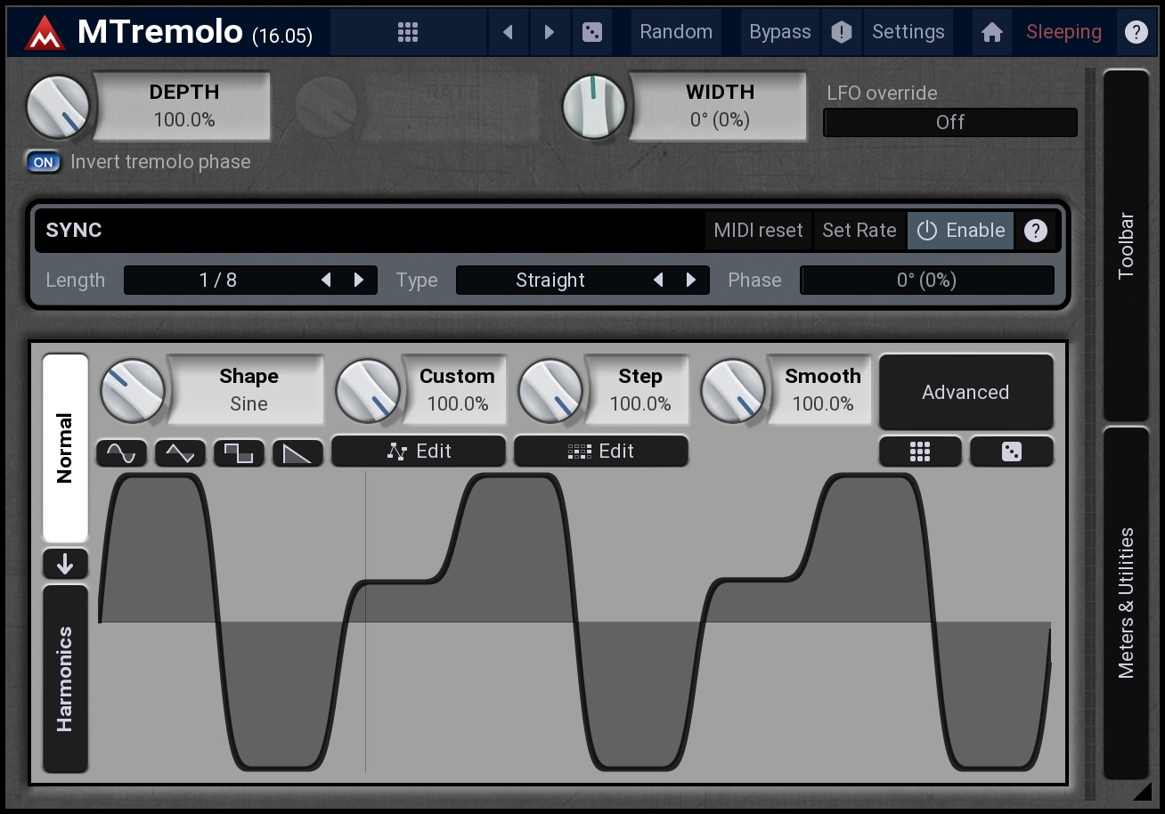Click the Sleeping status label
1165x814 pixels.
click(1063, 32)
